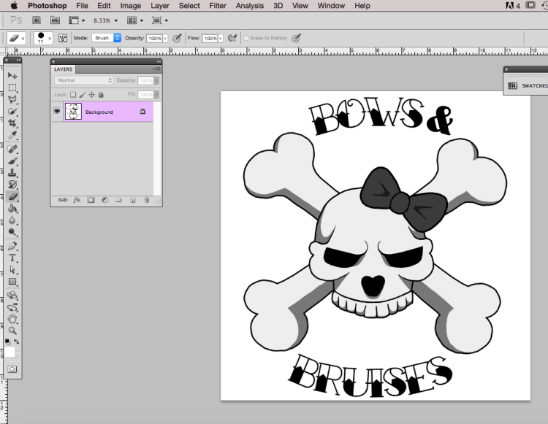Open the Filter menu
This screenshot has width=548, height=424.
(x=218, y=6)
